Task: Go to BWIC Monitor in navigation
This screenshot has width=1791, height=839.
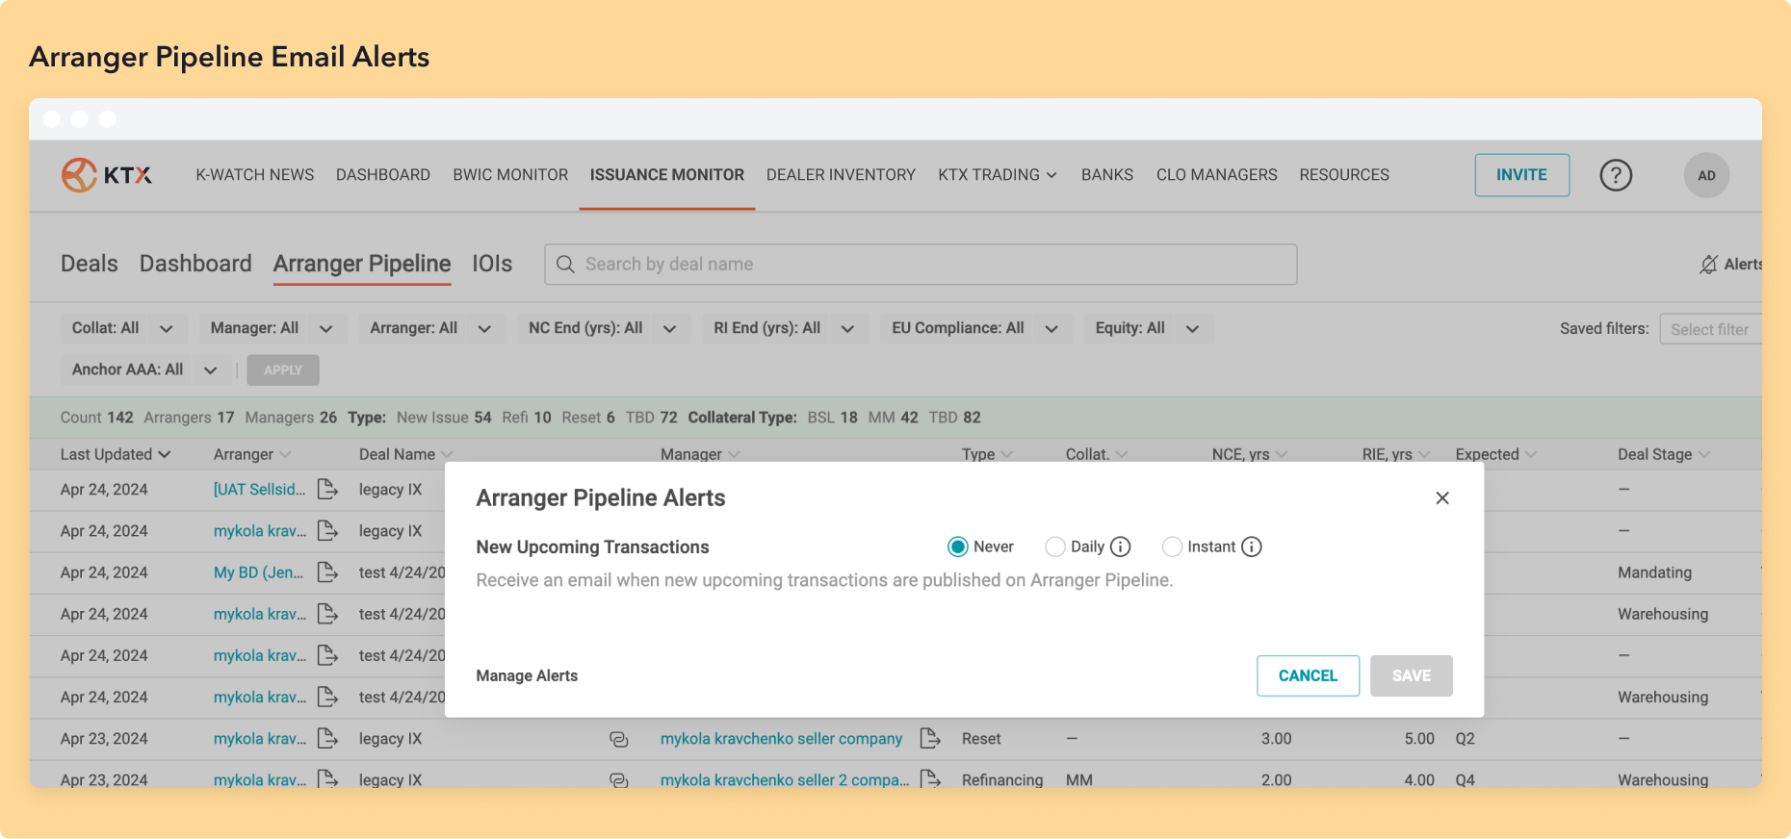Action: [510, 175]
